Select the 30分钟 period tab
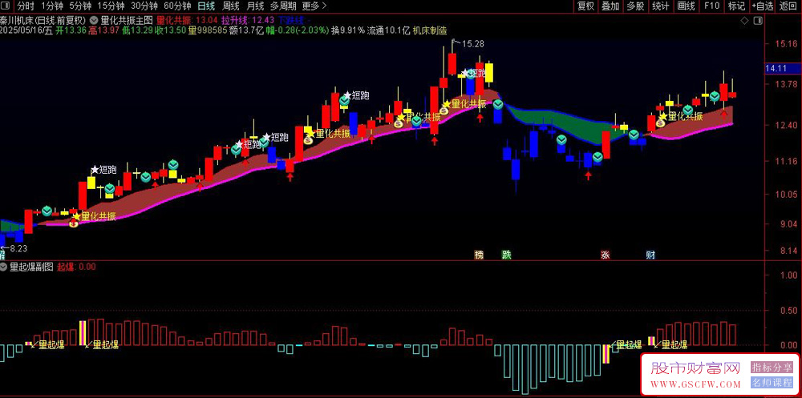 (x=144, y=6)
